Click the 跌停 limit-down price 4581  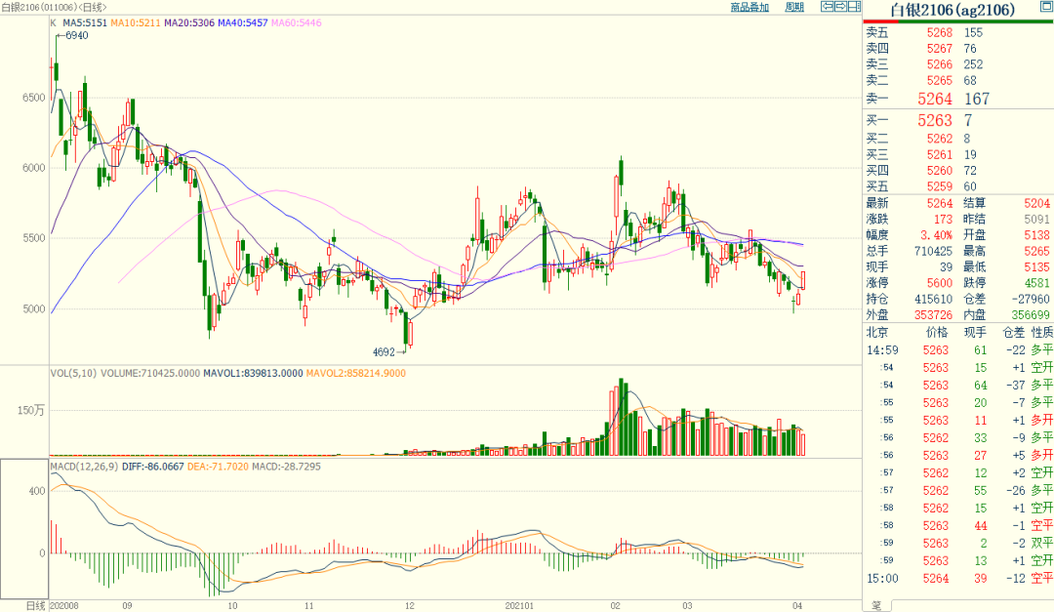coord(1036,283)
